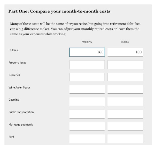Click Working field for Wine, beer, liquor
The width and height of the screenshot is (155, 145).
point(87,89)
